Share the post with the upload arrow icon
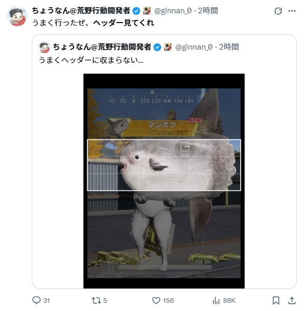 tap(292, 300)
